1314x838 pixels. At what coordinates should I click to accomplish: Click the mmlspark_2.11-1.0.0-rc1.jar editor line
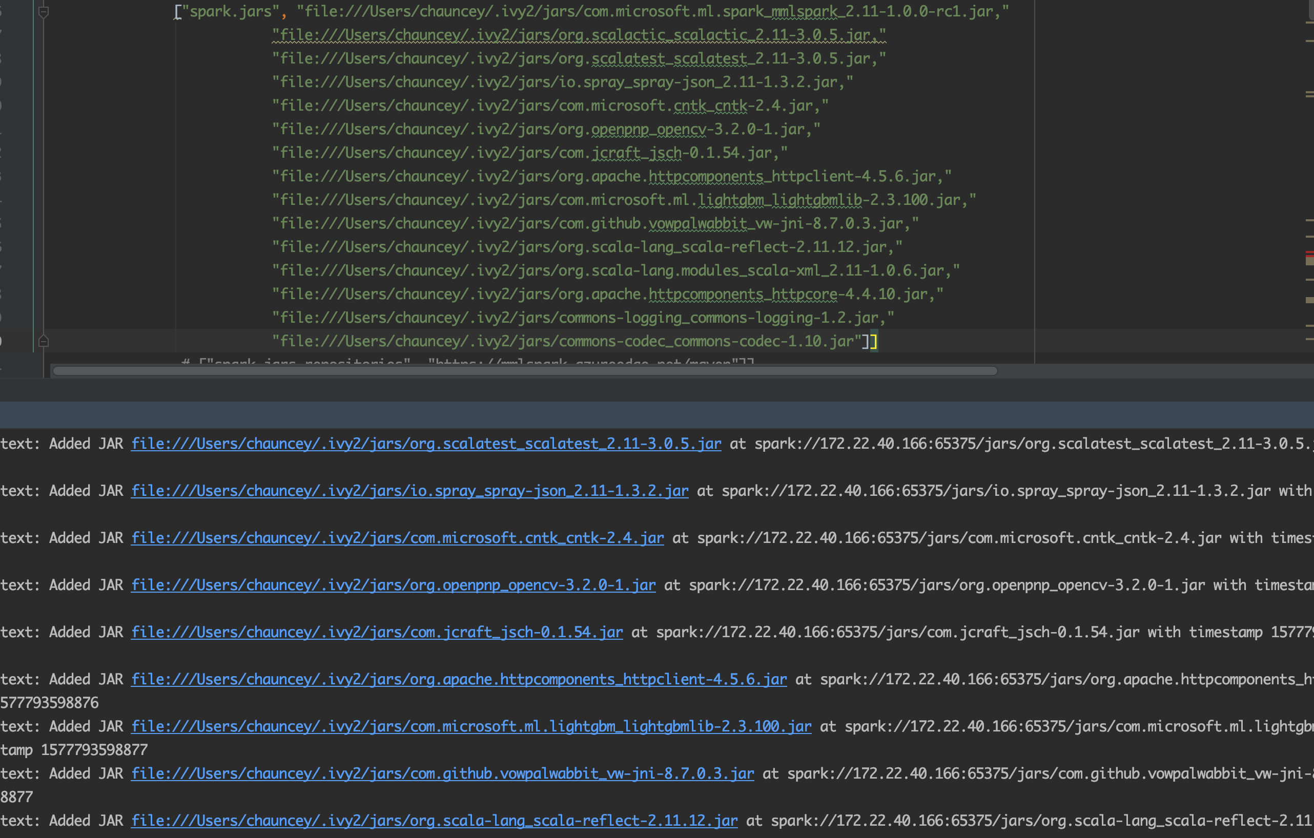click(655, 10)
